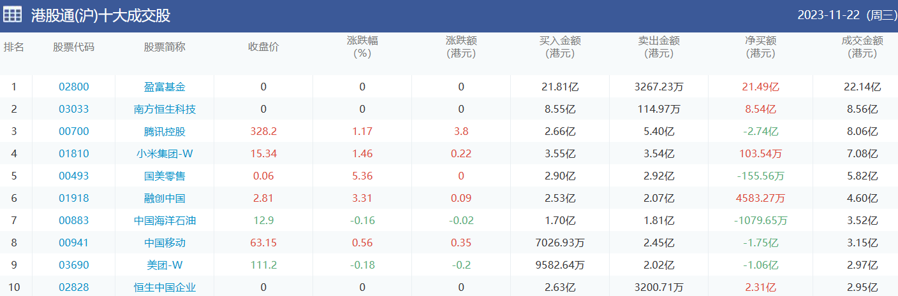
Task: Open 腾讯控股 stock name link
Action: [x=165, y=131]
